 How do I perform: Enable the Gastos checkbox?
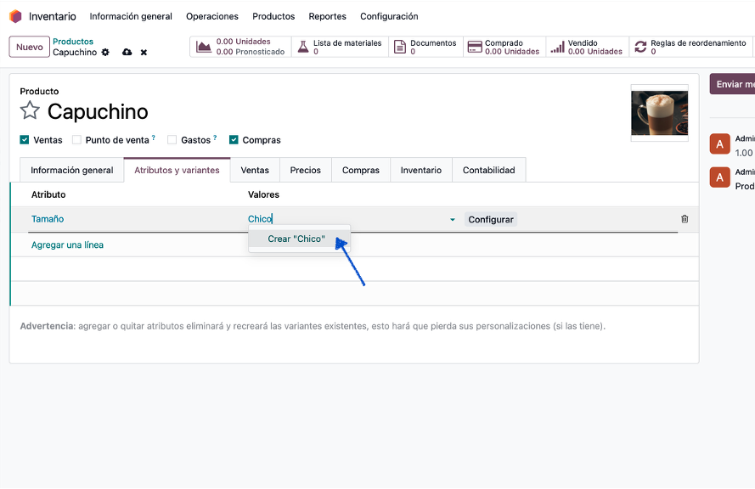(172, 140)
